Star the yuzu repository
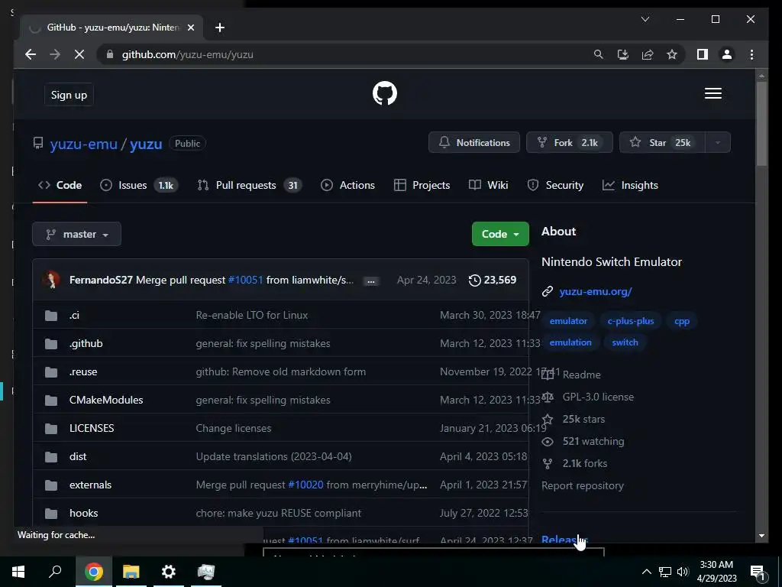This screenshot has width=782, height=587. (x=662, y=143)
